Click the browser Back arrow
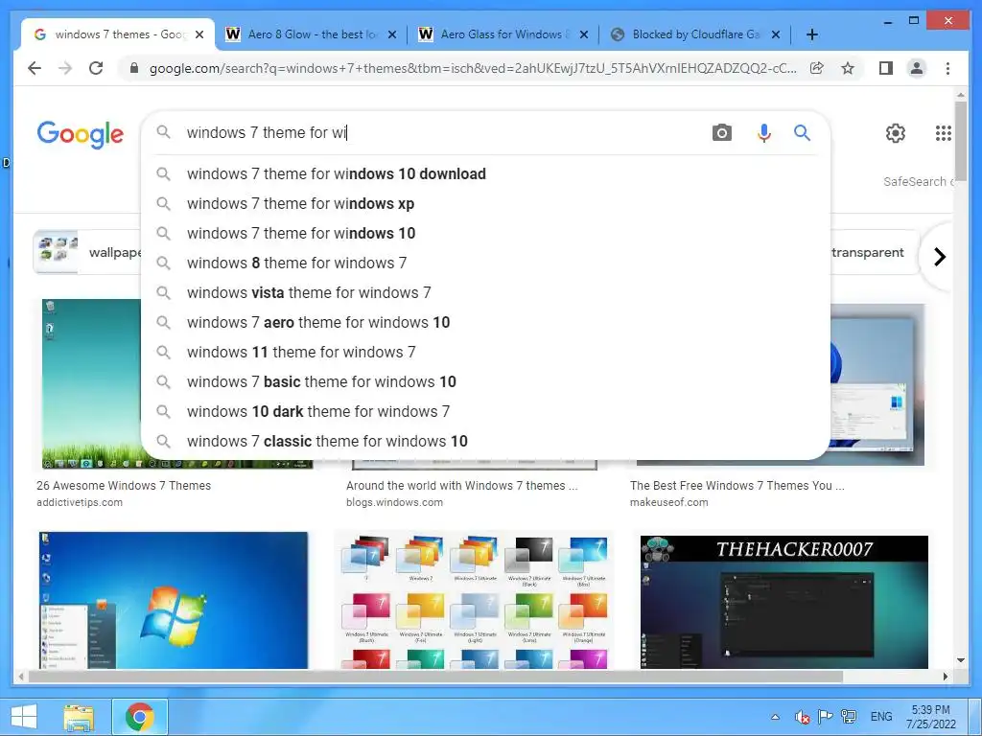Image resolution: width=982 pixels, height=736 pixels. click(35, 68)
